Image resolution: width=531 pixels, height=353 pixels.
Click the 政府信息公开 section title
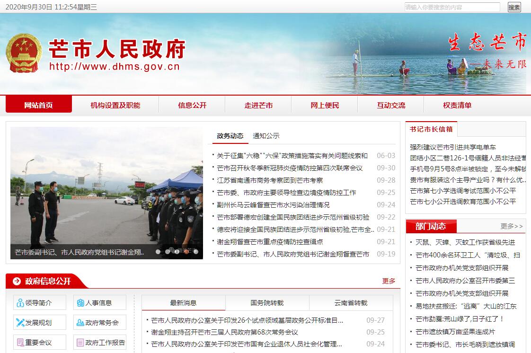click(x=48, y=281)
